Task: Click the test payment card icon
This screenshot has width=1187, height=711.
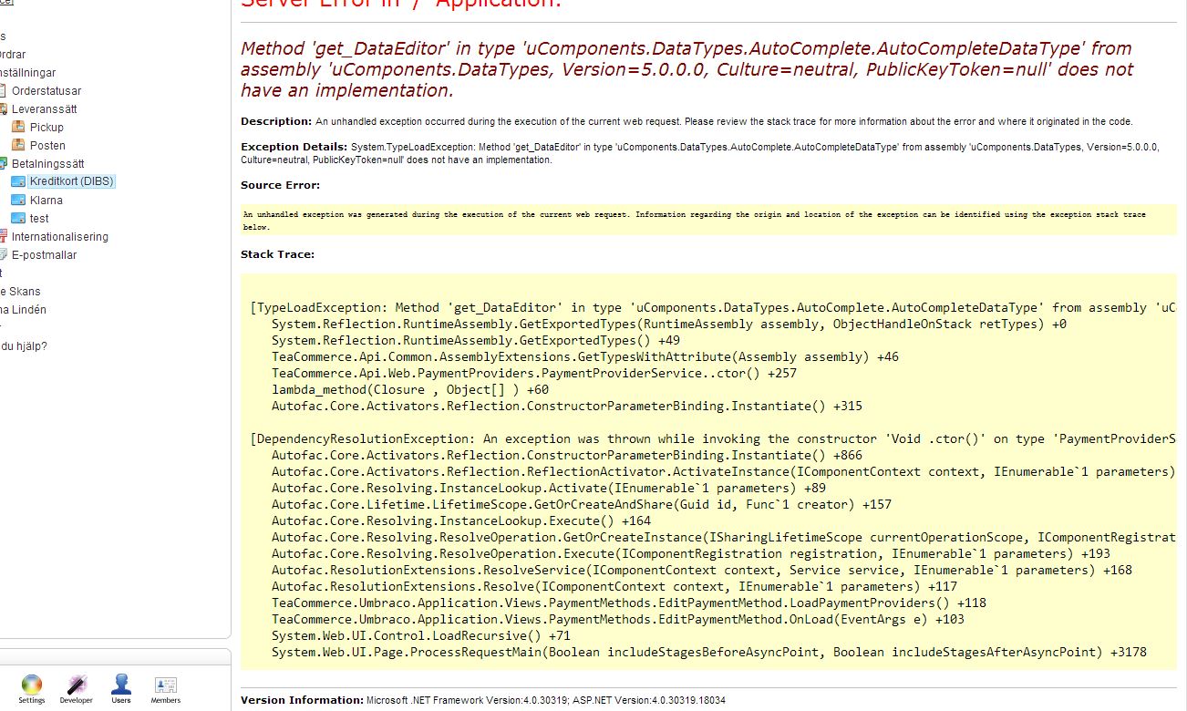Action: pyautogui.click(x=18, y=218)
